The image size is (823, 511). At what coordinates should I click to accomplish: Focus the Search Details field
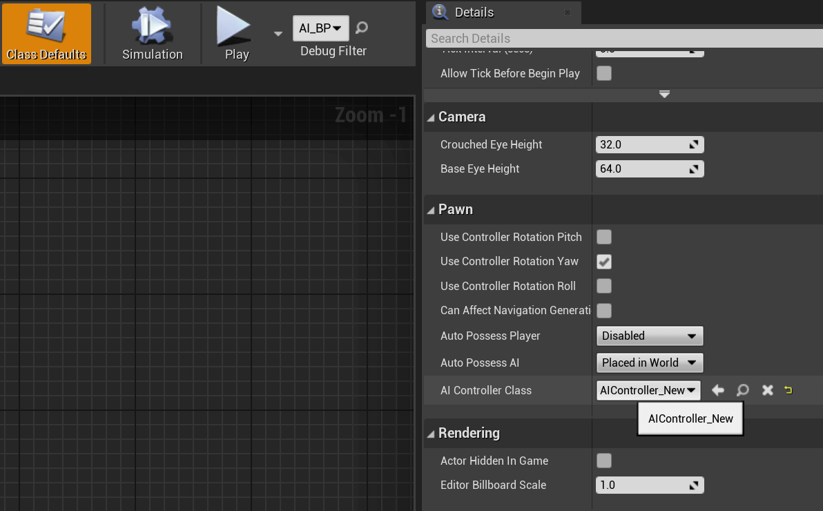[x=625, y=39]
